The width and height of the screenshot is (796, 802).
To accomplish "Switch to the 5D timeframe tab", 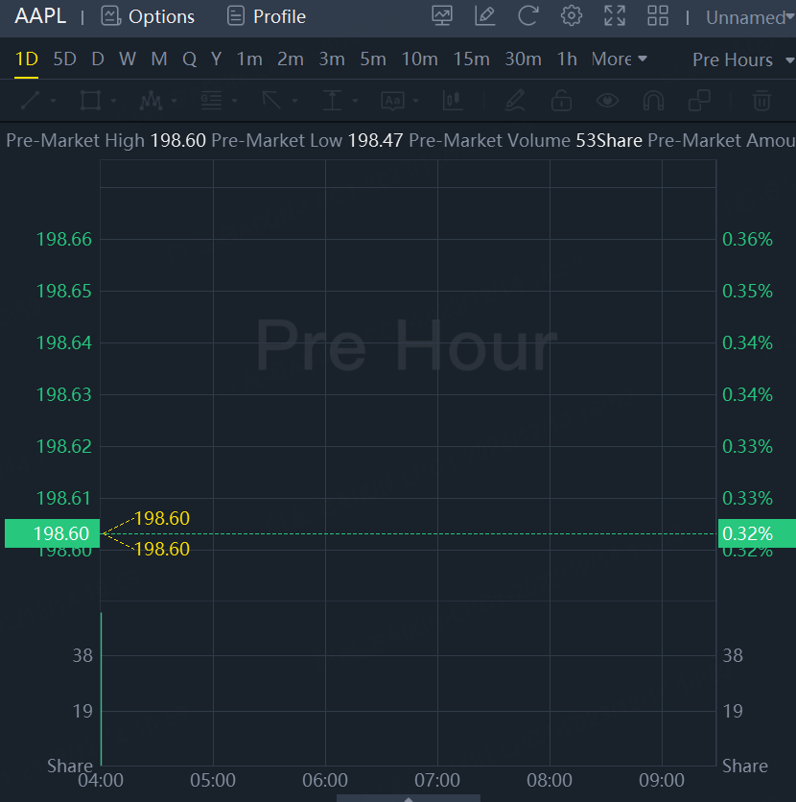I will tap(64, 59).
